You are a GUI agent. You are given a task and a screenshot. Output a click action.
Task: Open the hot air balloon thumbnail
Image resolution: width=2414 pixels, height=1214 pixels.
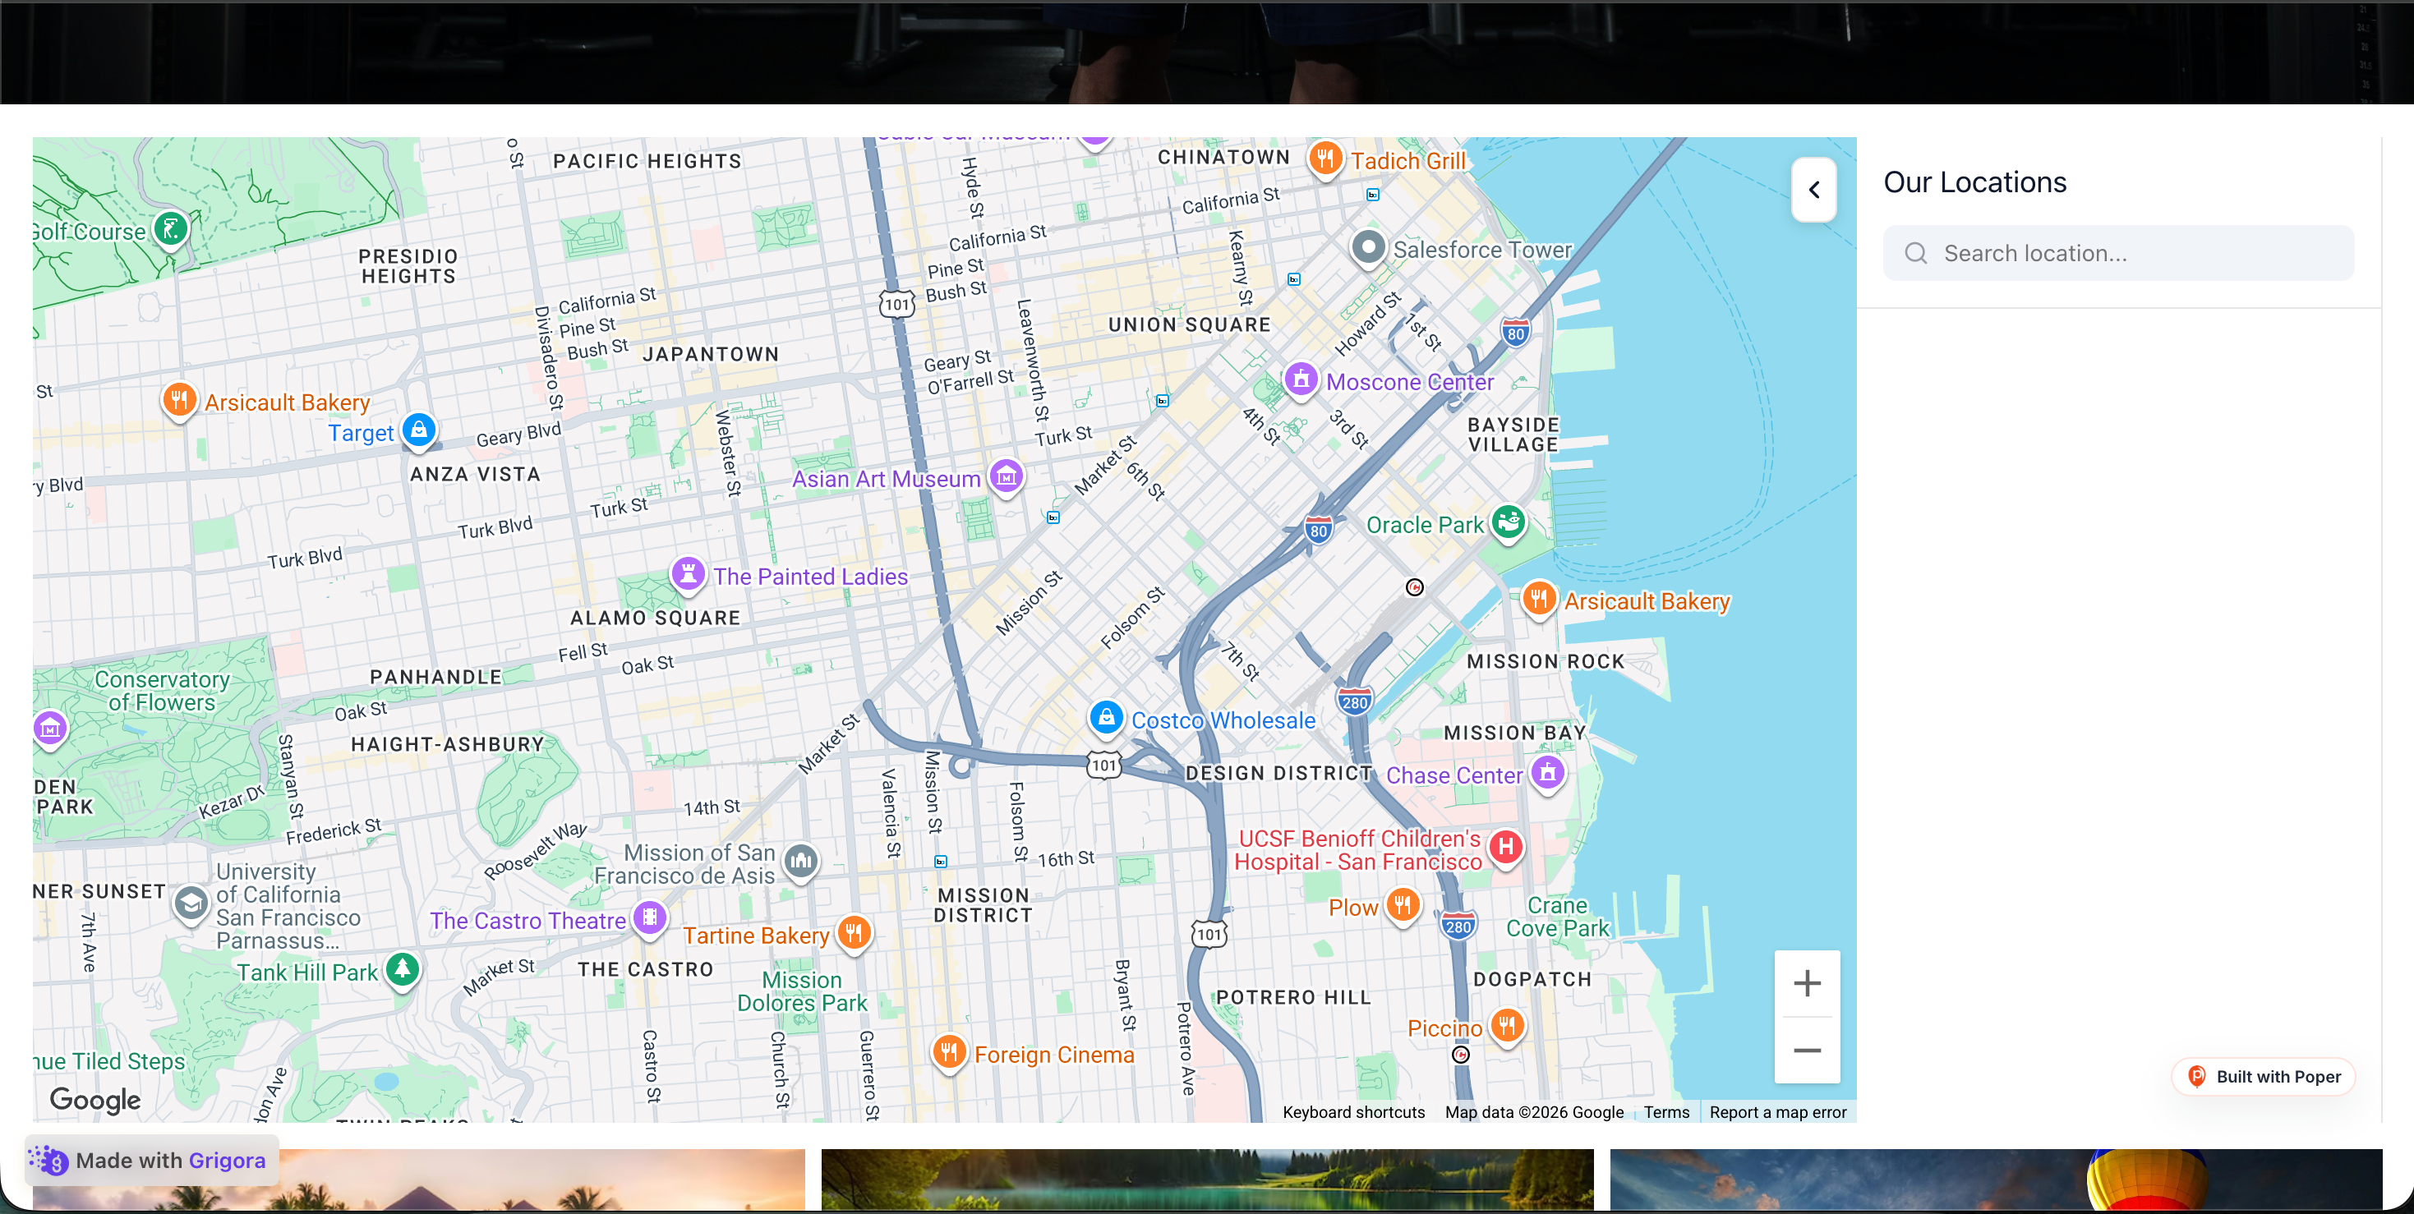[1996, 1180]
